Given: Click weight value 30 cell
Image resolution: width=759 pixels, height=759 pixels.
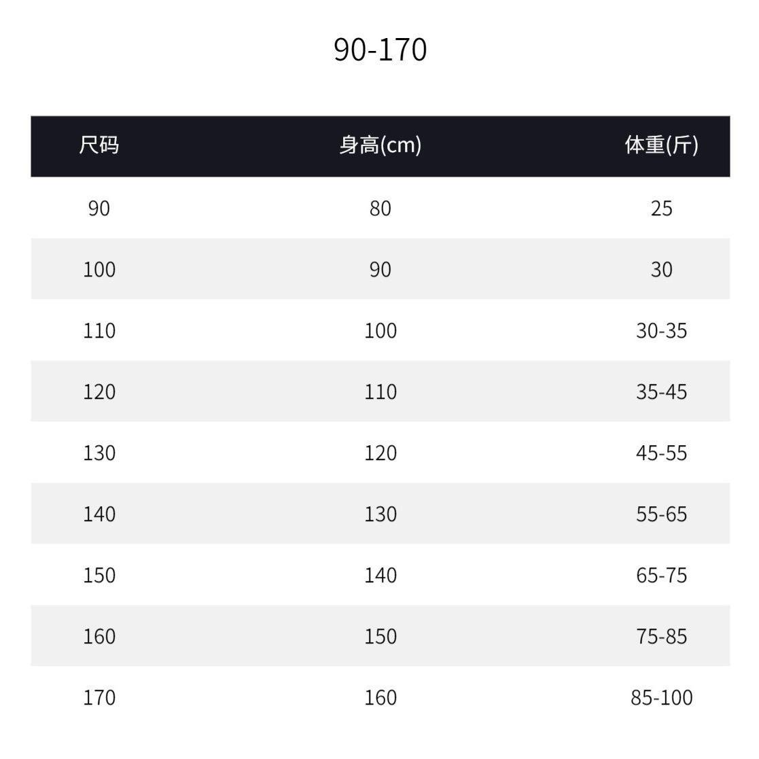Looking at the screenshot, I should point(661,269).
